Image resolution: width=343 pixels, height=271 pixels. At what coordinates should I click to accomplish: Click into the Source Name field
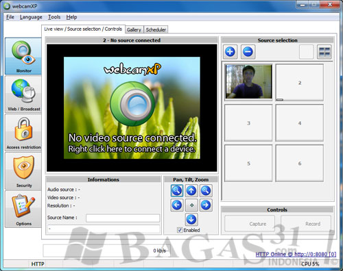click(123, 218)
